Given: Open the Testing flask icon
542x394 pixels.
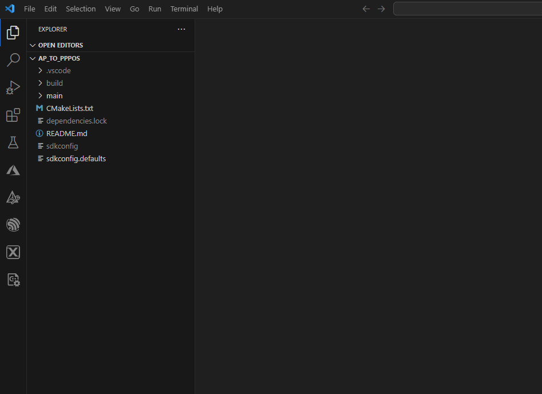Looking at the screenshot, I should [x=13, y=142].
